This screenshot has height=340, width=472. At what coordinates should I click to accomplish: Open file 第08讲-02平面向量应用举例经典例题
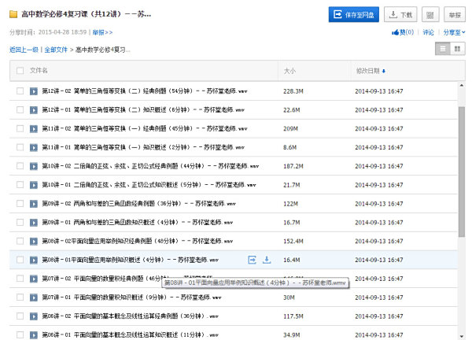coord(137,241)
